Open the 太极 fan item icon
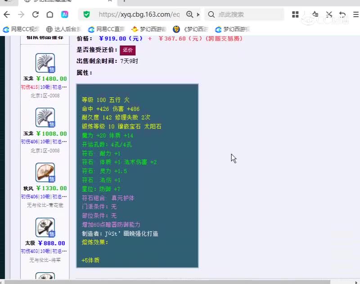This screenshot has height=284, width=360. tap(45, 228)
